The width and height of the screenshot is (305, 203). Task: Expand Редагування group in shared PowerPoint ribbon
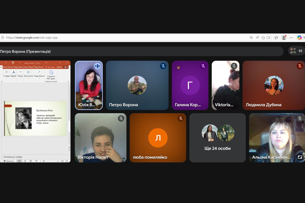point(39,74)
